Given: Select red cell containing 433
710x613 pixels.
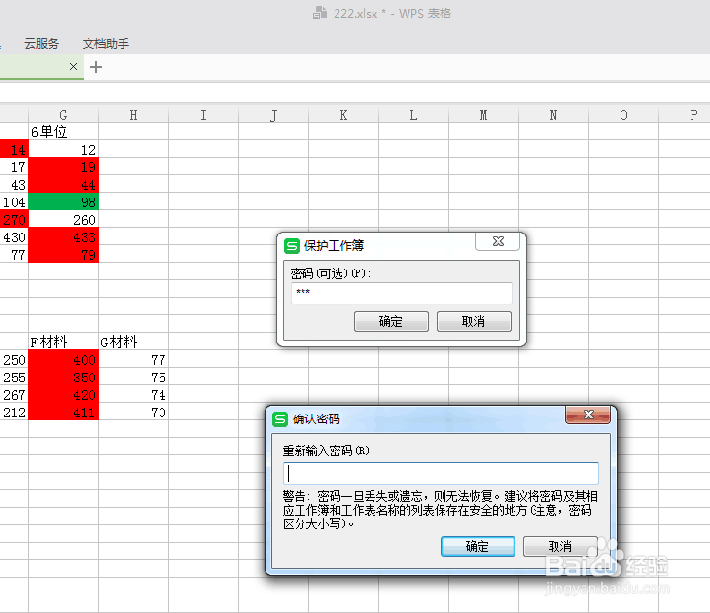Looking at the screenshot, I should click(x=63, y=237).
